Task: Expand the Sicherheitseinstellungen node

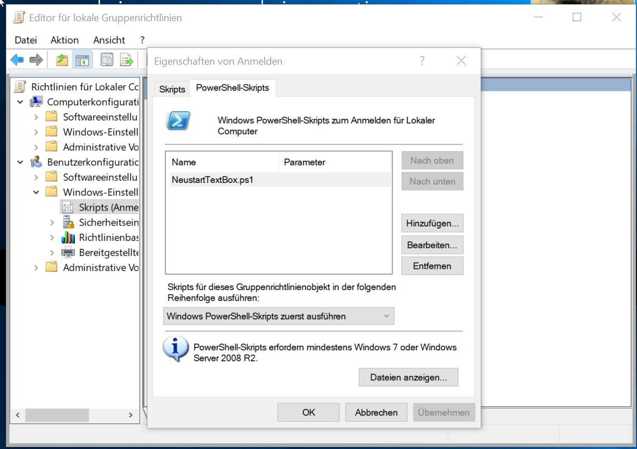Action: click(52, 223)
